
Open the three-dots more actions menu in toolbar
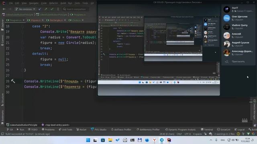[x=58, y=9]
